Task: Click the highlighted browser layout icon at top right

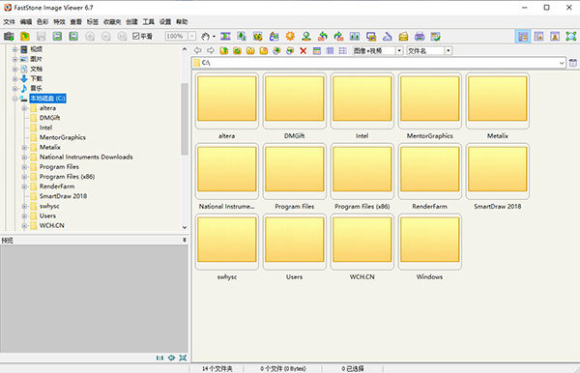Action: point(523,36)
